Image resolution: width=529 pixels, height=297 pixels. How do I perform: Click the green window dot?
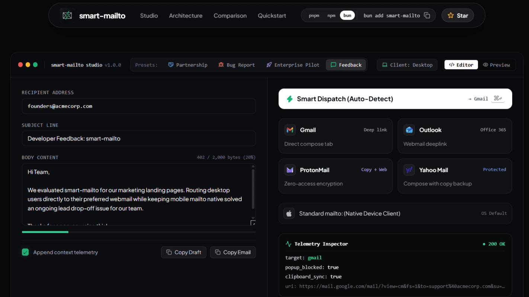35,65
